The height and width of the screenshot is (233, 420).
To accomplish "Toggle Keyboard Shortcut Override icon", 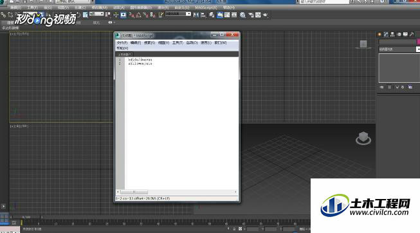I will pyautogui.click(x=123, y=15).
